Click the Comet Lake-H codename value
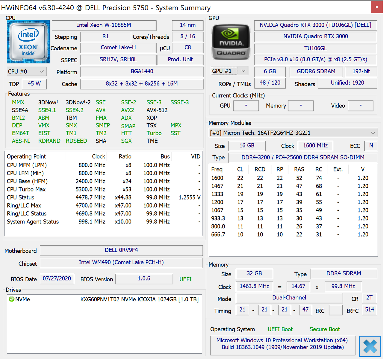The height and width of the screenshot is (359, 383). click(x=118, y=48)
